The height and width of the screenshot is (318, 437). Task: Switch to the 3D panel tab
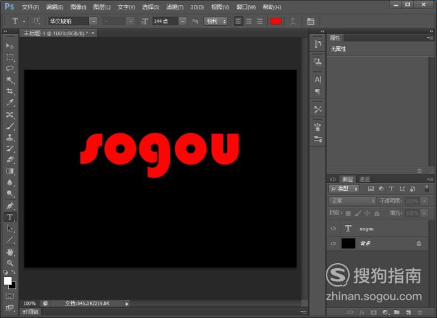coord(333,179)
